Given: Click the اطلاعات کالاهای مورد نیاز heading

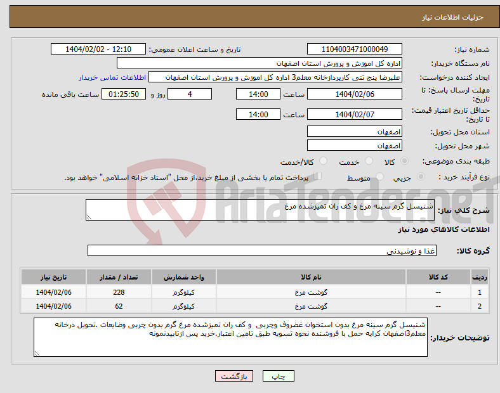Looking at the screenshot, I should click(x=444, y=229).
